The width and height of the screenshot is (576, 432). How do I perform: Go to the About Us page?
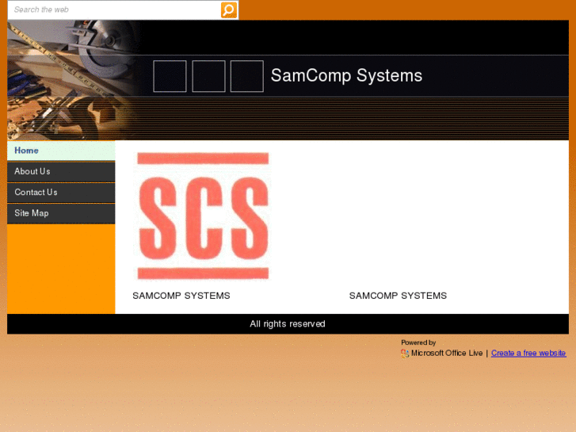(x=61, y=172)
